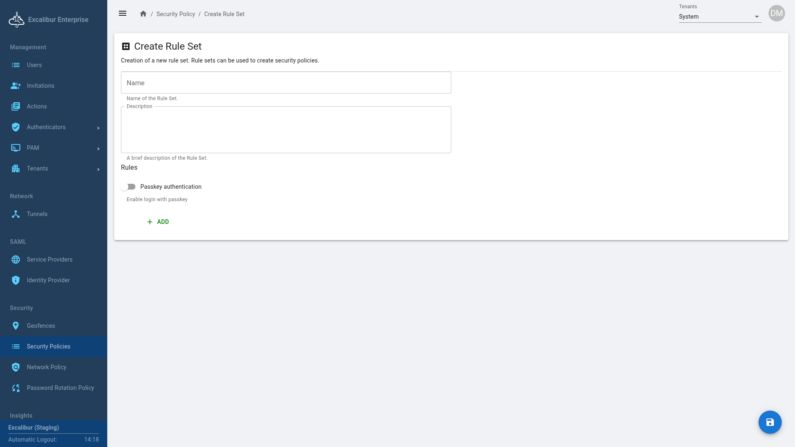Enable the Passkey authentication toggle
Viewport: 795px width, 447px height.
pos(128,187)
